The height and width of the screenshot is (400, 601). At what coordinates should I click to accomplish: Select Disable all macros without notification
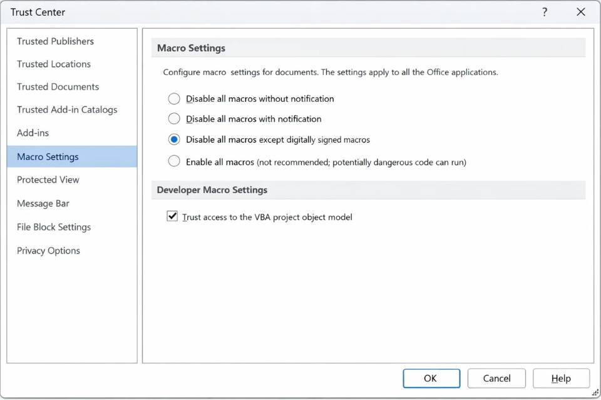174,99
